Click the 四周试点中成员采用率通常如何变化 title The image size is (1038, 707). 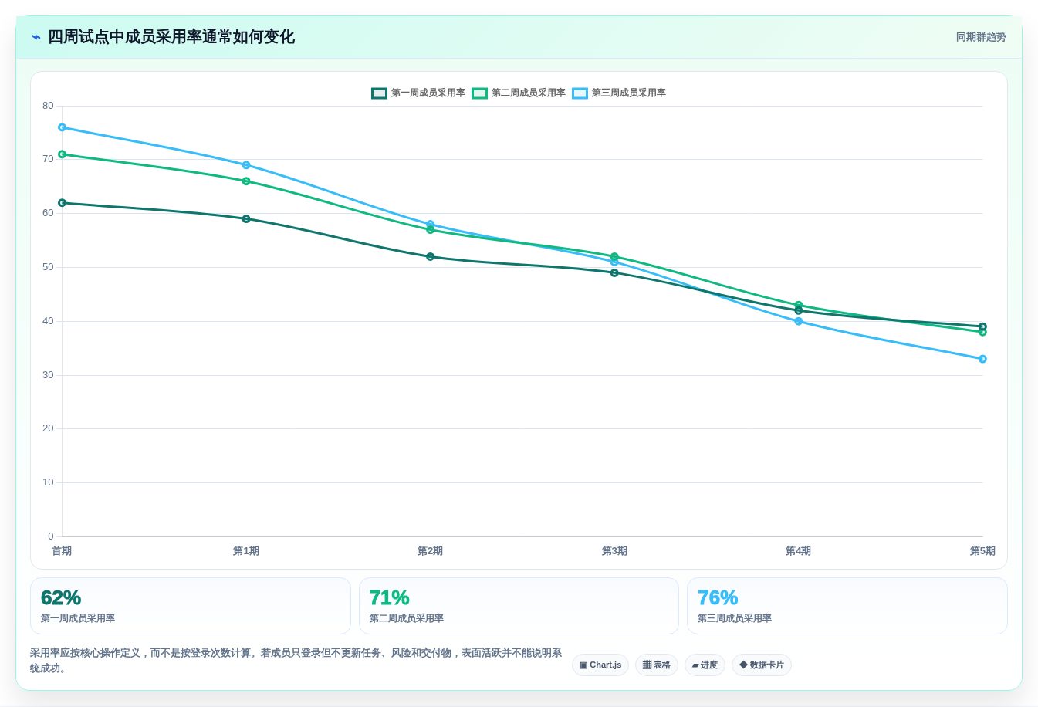[x=171, y=37]
